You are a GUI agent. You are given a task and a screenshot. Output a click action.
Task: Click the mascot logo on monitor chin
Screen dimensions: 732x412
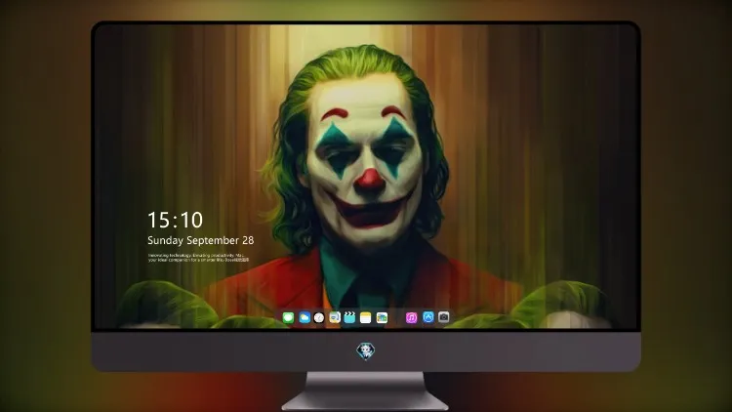point(366,350)
